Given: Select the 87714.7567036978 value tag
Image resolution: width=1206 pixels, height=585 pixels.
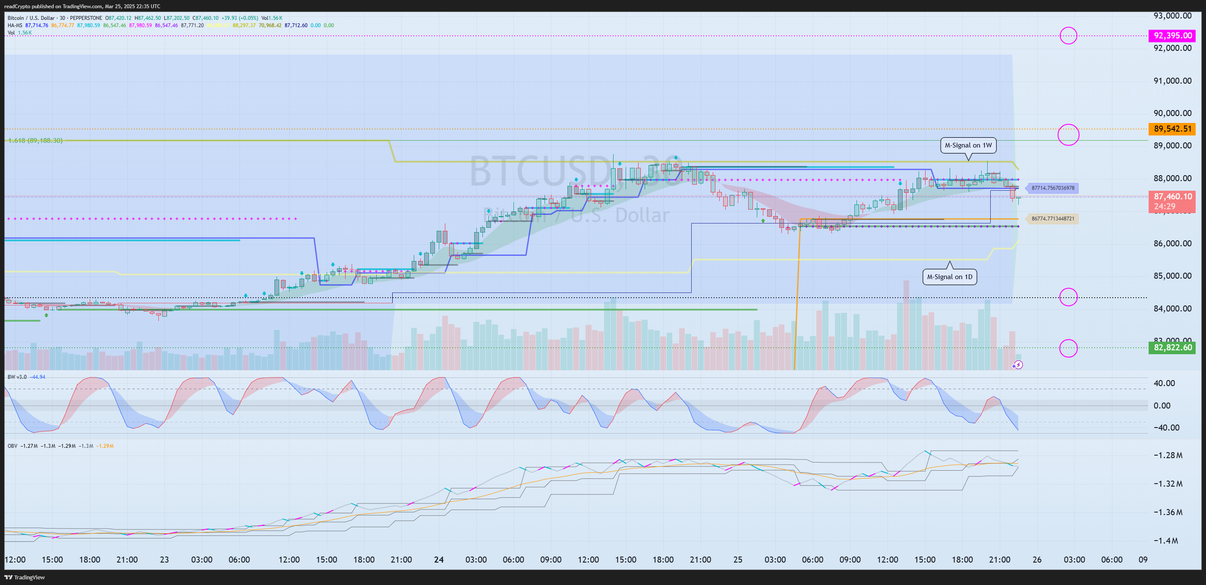Looking at the screenshot, I should [x=1052, y=188].
